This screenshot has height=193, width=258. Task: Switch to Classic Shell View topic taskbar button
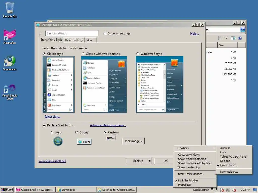36,190
